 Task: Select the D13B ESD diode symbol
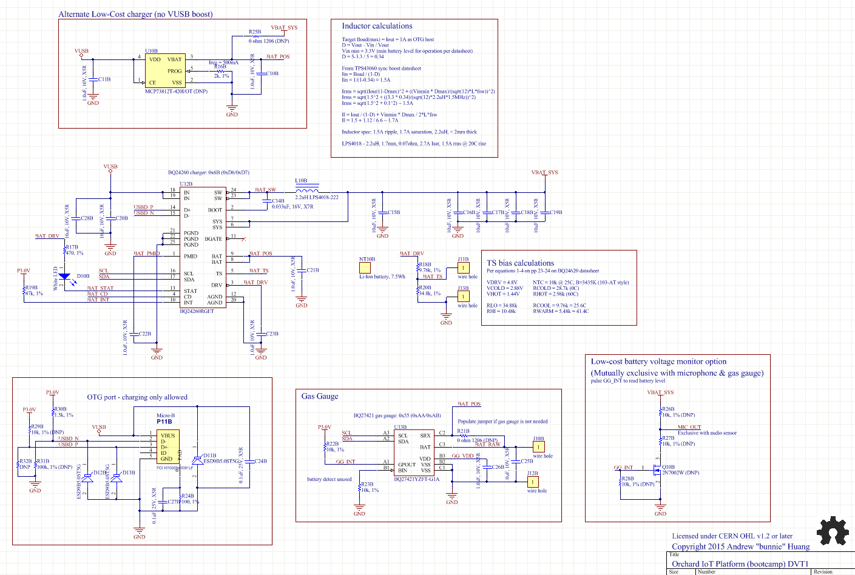[117, 479]
